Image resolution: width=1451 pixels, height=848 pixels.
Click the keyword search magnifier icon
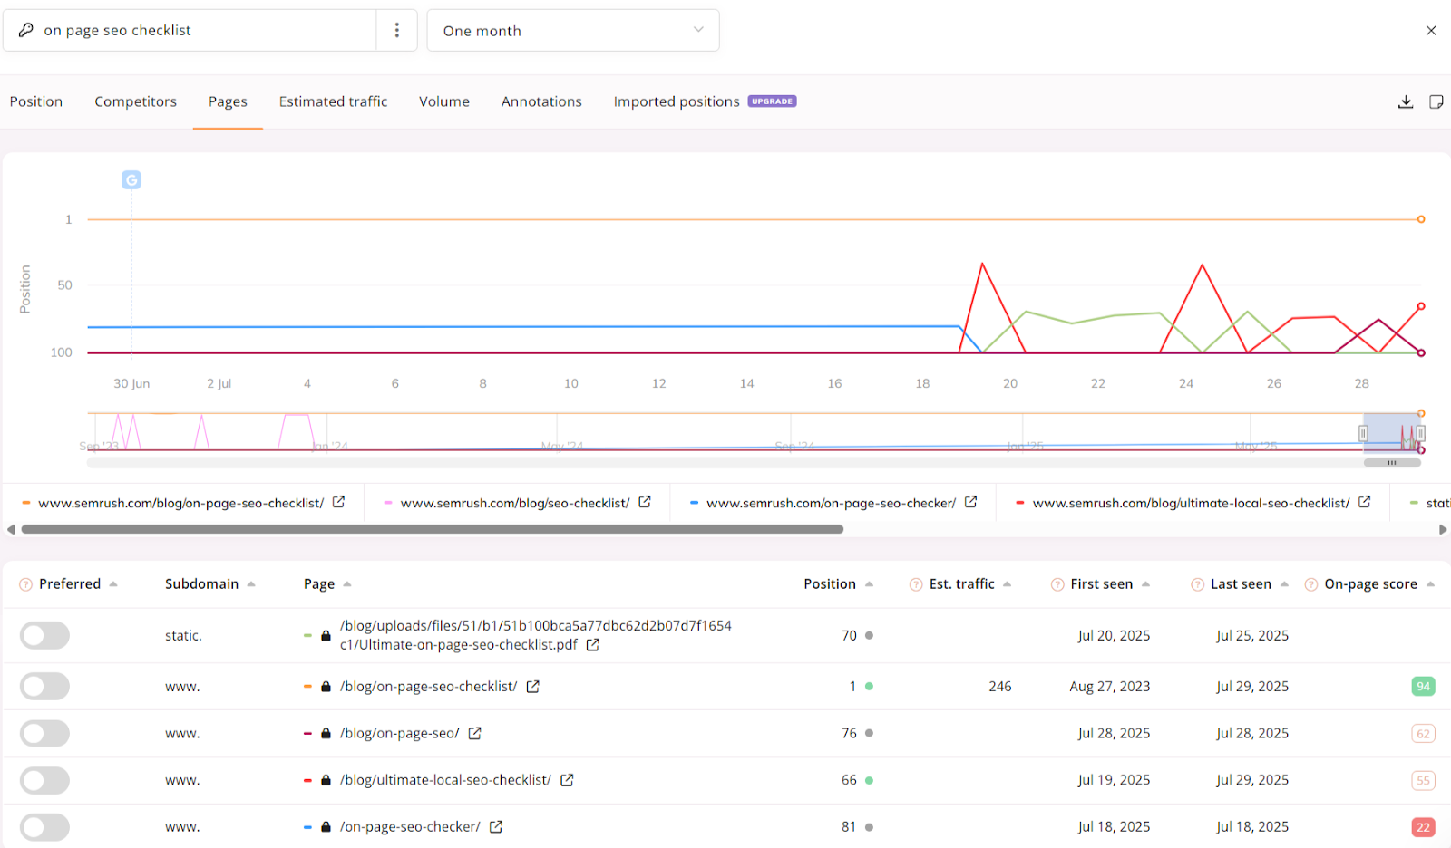click(x=26, y=30)
